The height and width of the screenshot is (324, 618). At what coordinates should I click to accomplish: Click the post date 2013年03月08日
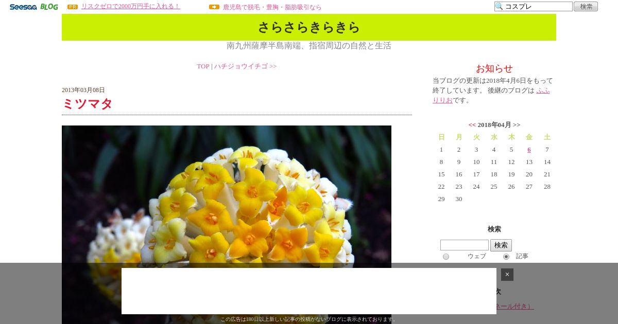pyautogui.click(x=83, y=90)
